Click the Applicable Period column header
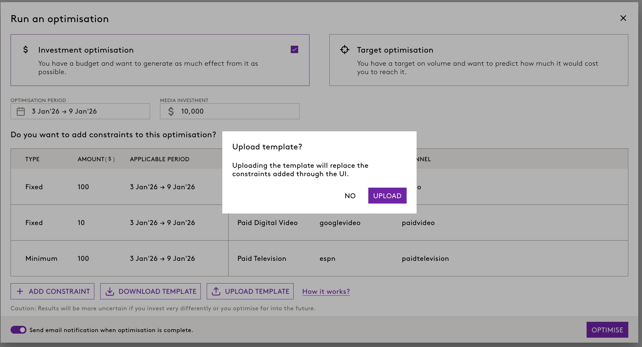 [x=159, y=159]
